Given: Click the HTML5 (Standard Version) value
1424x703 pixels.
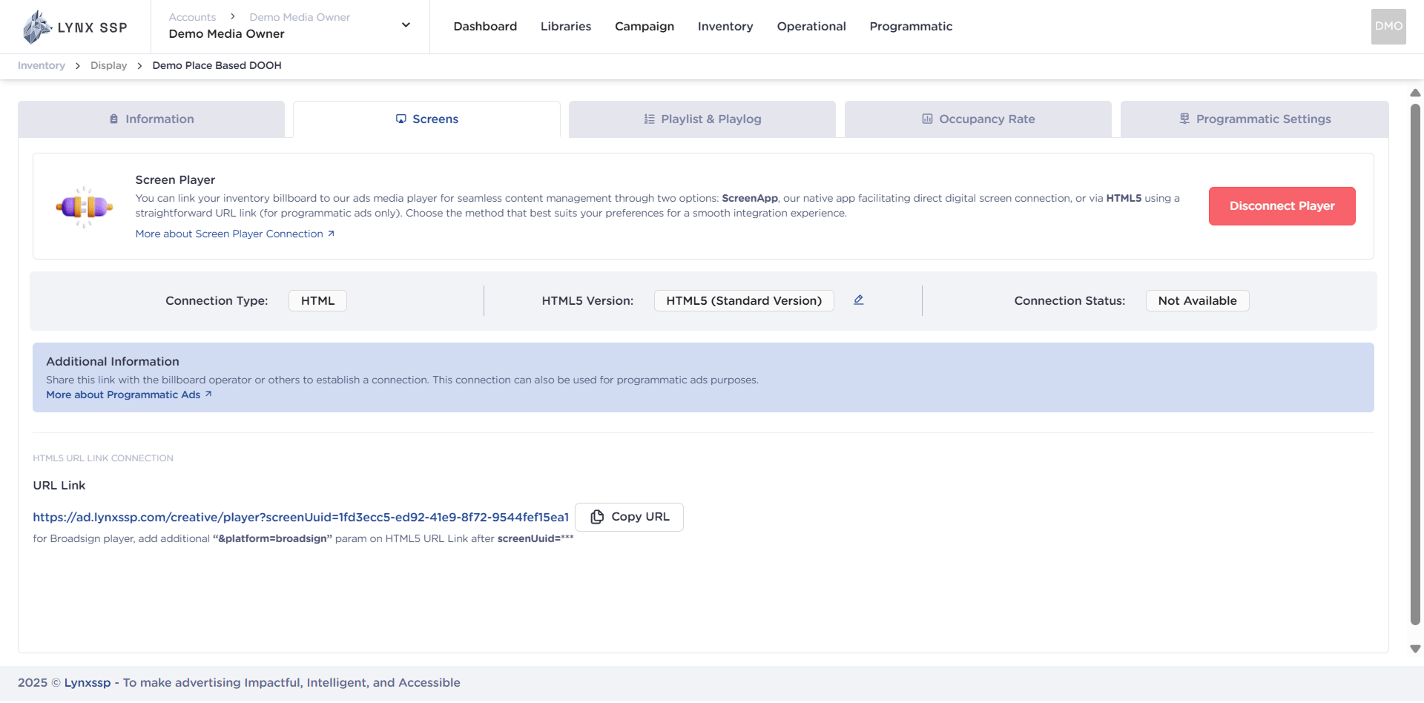Looking at the screenshot, I should coord(744,301).
